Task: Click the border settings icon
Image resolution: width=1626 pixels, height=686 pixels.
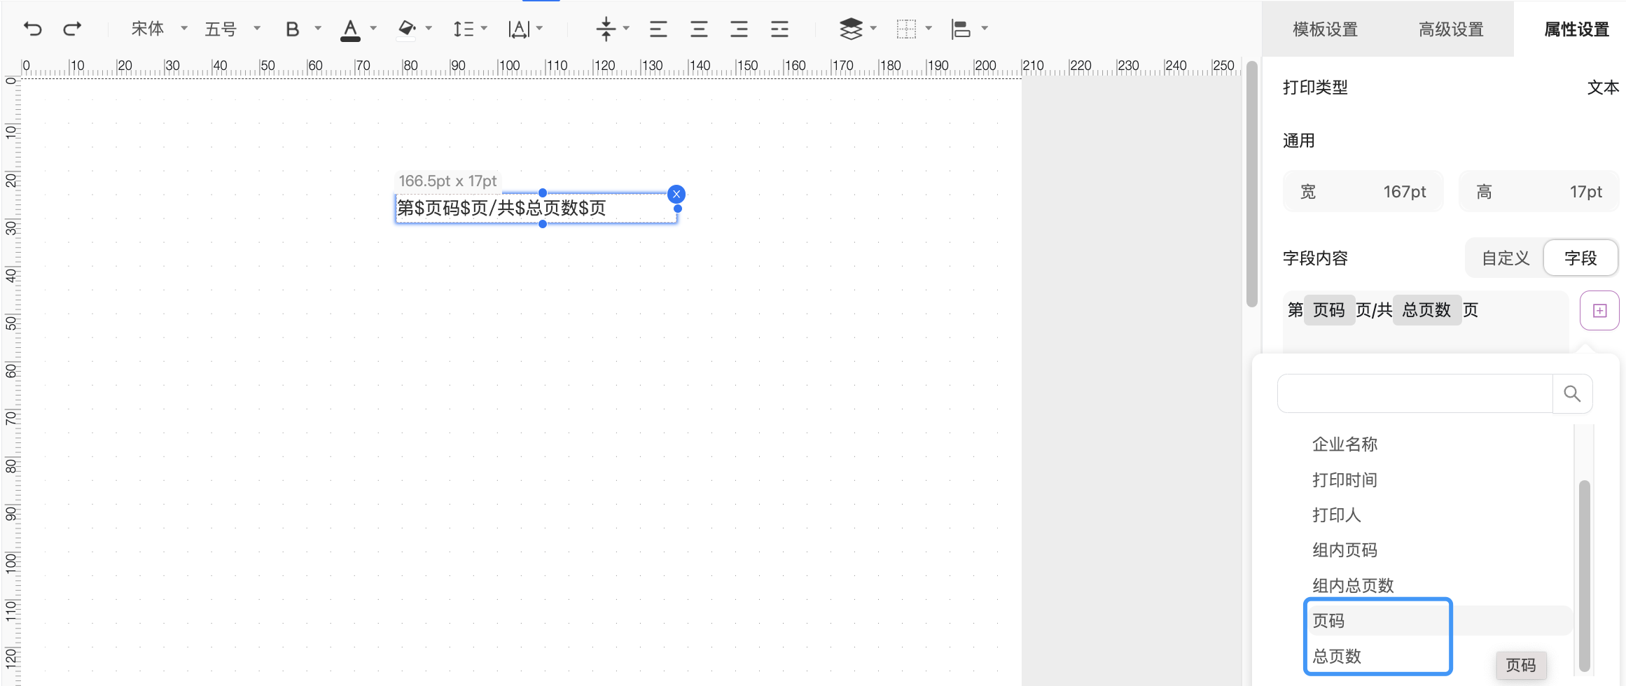Action: [x=906, y=29]
